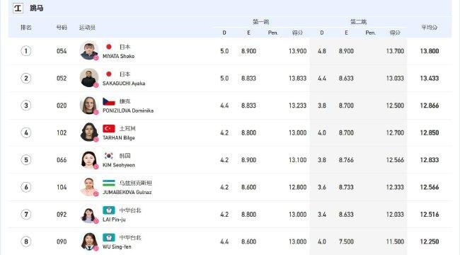Click the Czech flag icon next to PONIZILOVA
The image size is (460, 255).
[x=109, y=102]
